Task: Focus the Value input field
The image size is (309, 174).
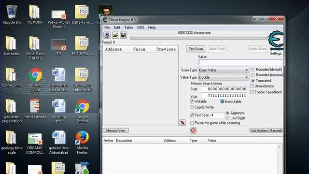Action: (240, 62)
